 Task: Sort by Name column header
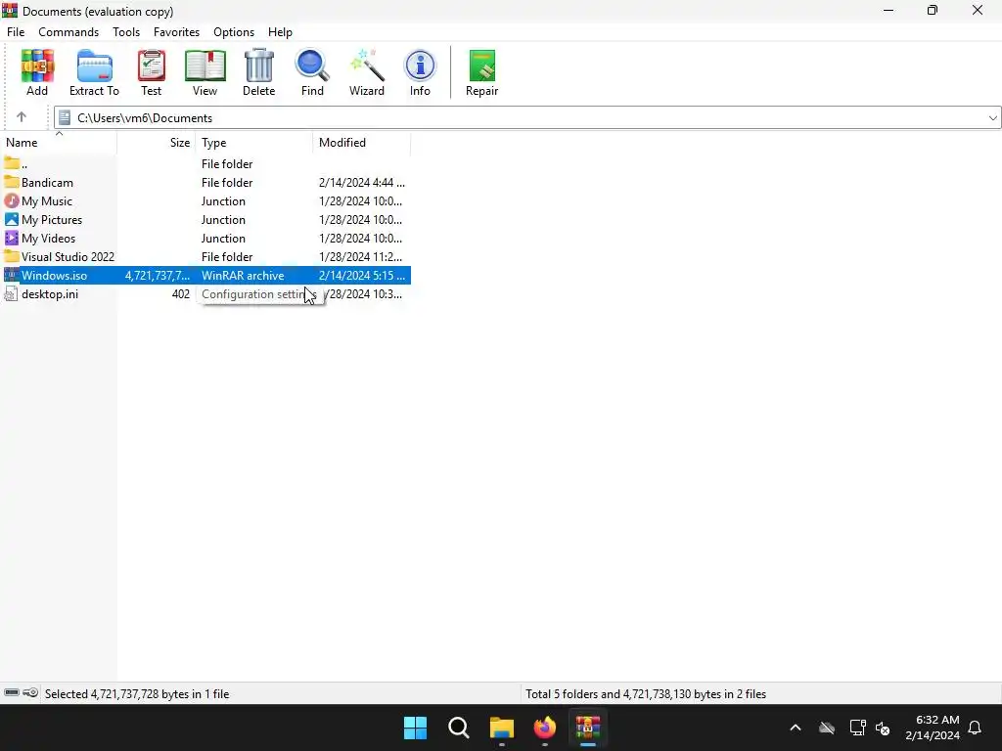[x=59, y=143]
